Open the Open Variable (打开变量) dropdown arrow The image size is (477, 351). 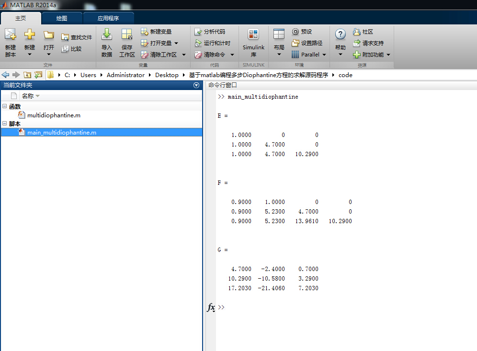click(x=176, y=43)
